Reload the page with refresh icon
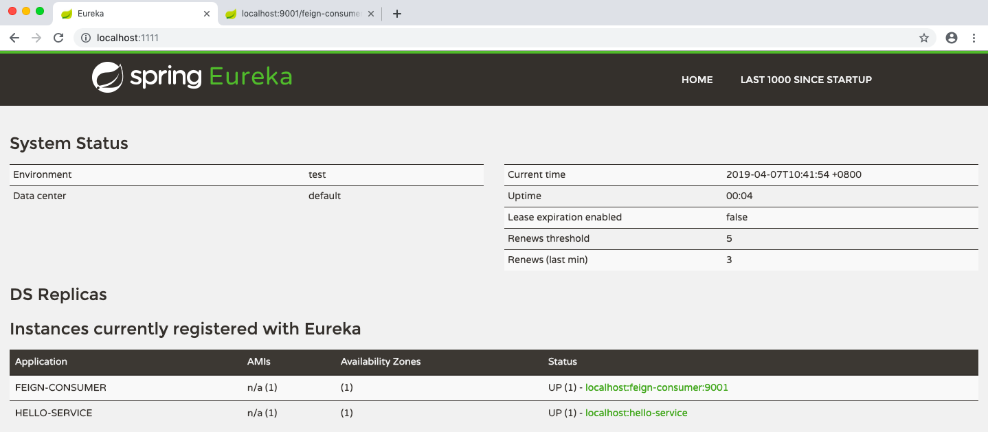Image resolution: width=988 pixels, height=432 pixels. pos(58,38)
